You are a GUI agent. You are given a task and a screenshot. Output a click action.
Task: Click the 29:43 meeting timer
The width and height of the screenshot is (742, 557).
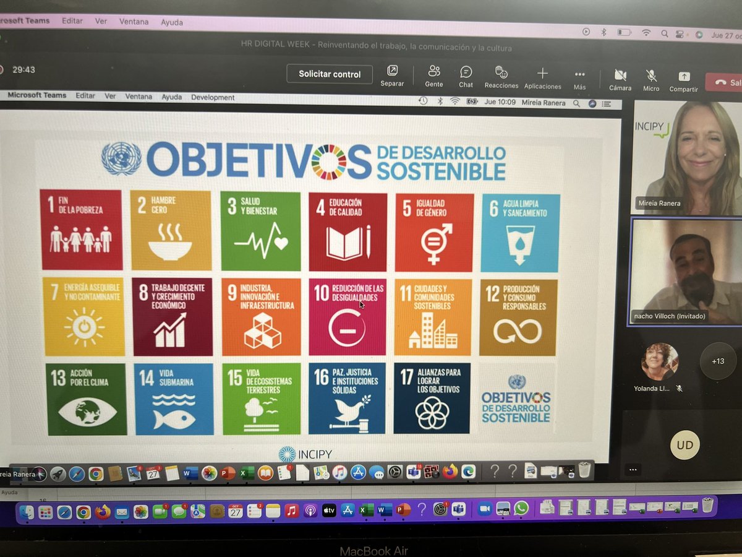[x=23, y=70]
